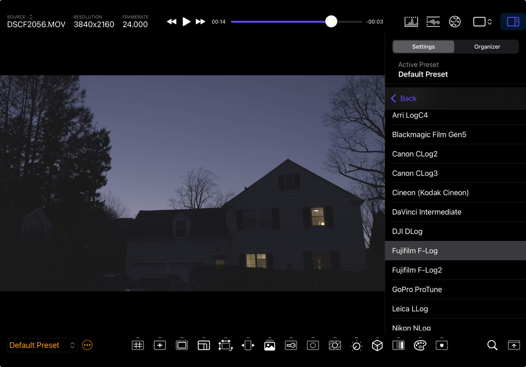Click the magnifier search icon
Screen dimensions: 526x367
(492, 345)
